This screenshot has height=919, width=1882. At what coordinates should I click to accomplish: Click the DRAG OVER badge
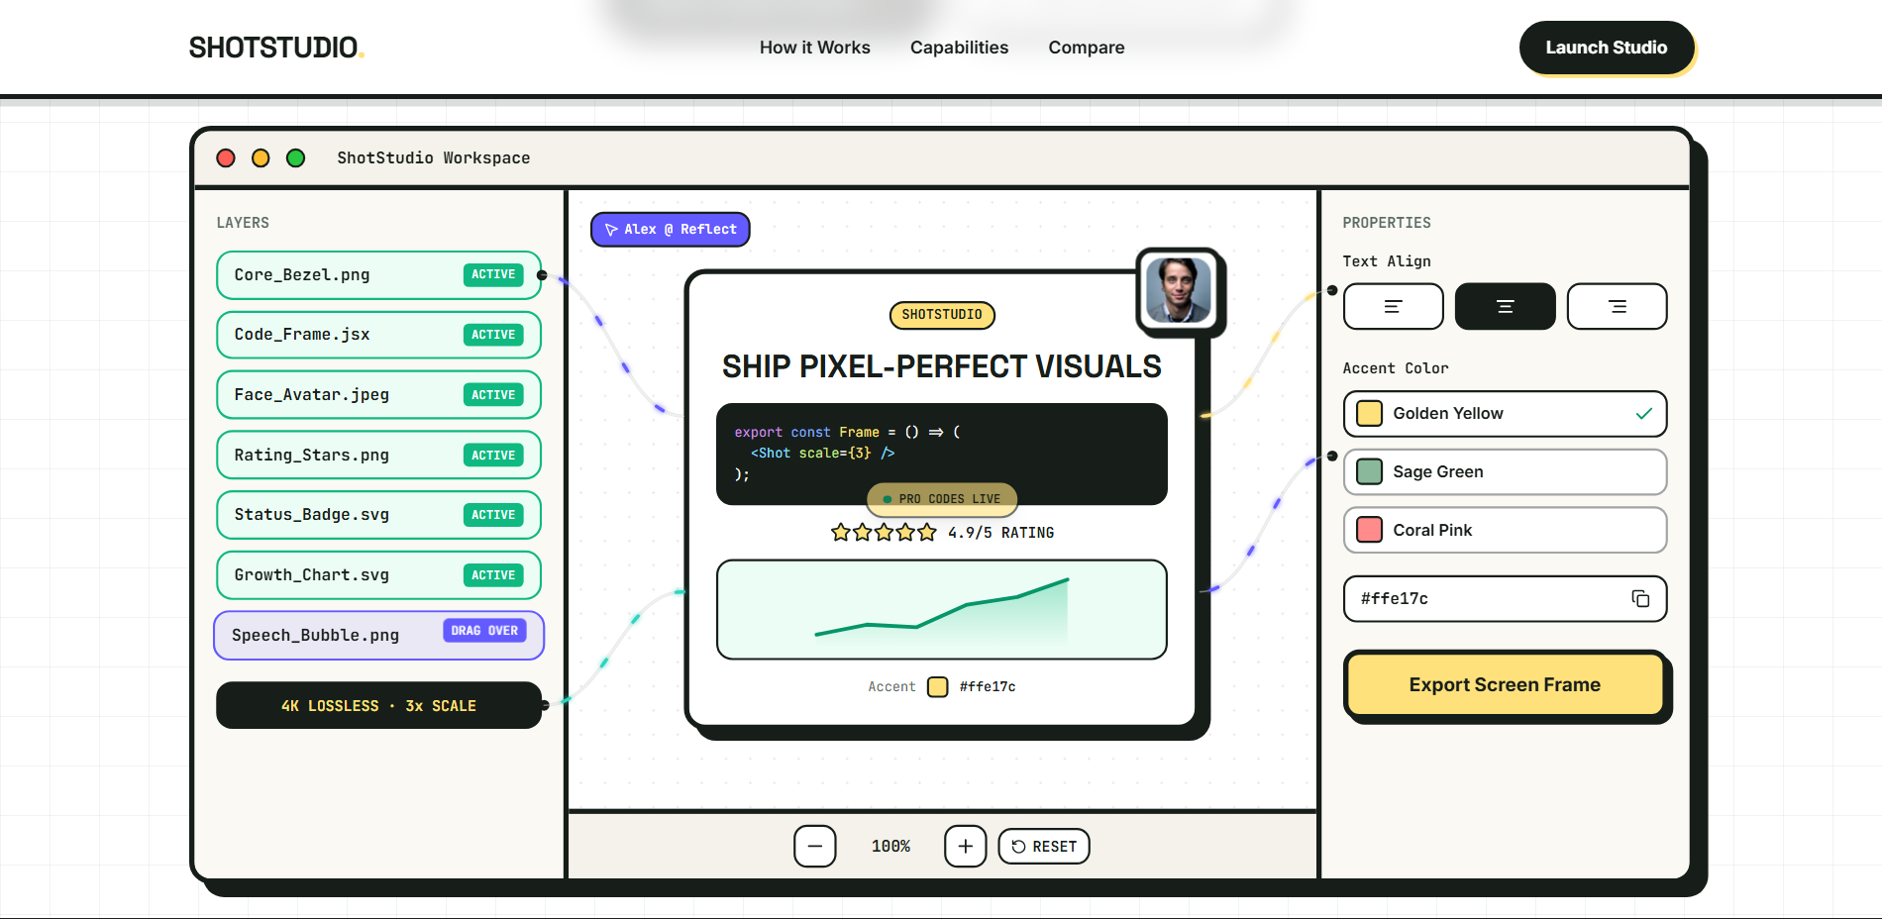(x=484, y=631)
